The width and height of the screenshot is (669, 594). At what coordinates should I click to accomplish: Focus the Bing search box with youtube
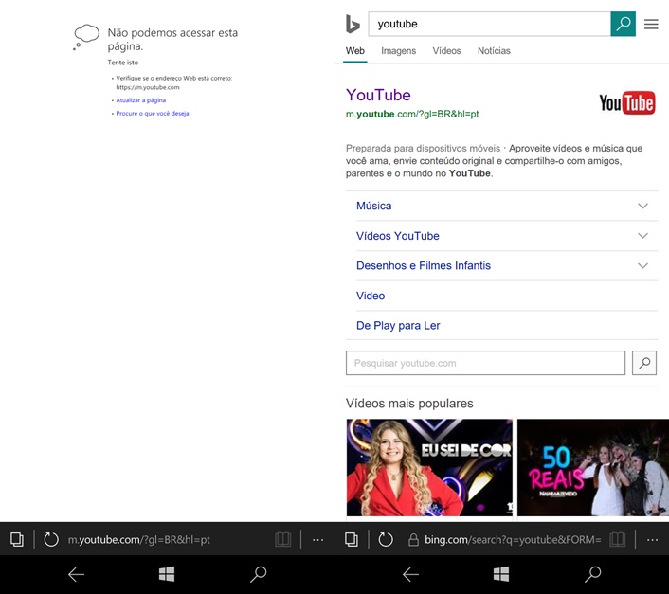pos(489,24)
